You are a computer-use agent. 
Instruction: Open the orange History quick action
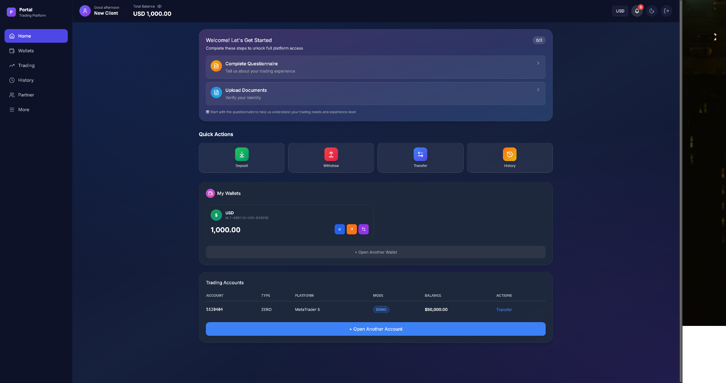509,154
